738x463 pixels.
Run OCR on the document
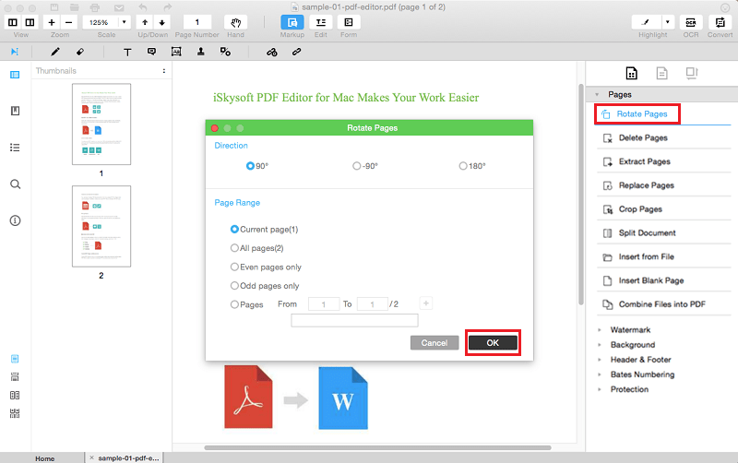pyautogui.click(x=690, y=22)
